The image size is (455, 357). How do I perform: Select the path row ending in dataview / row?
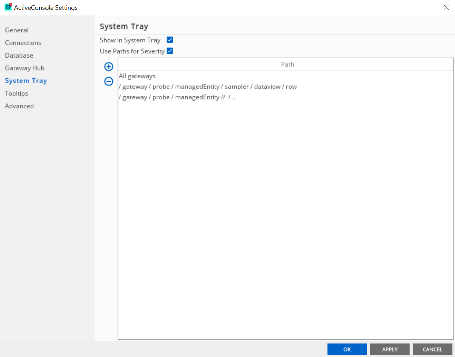[208, 87]
